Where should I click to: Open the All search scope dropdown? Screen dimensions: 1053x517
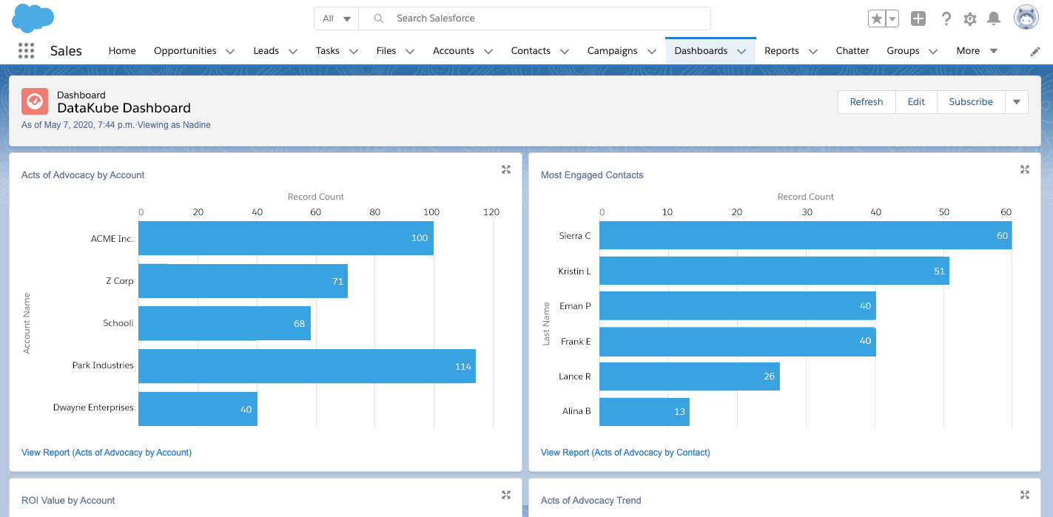pos(337,18)
